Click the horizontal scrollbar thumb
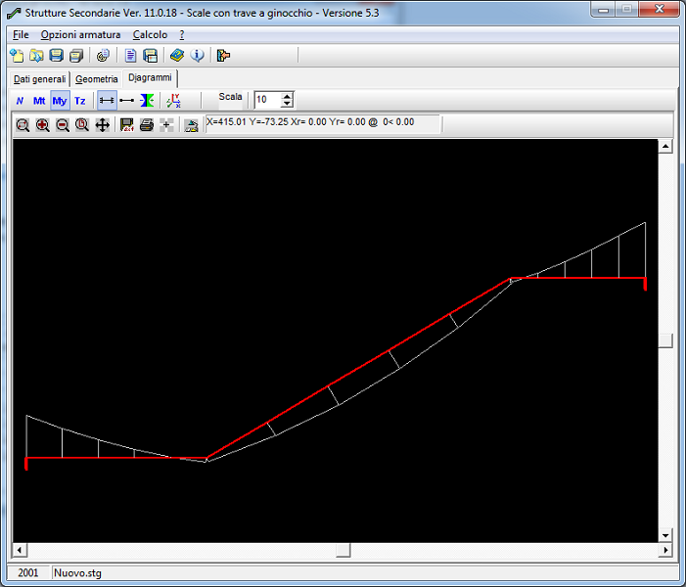This screenshot has width=686, height=587. click(x=343, y=550)
